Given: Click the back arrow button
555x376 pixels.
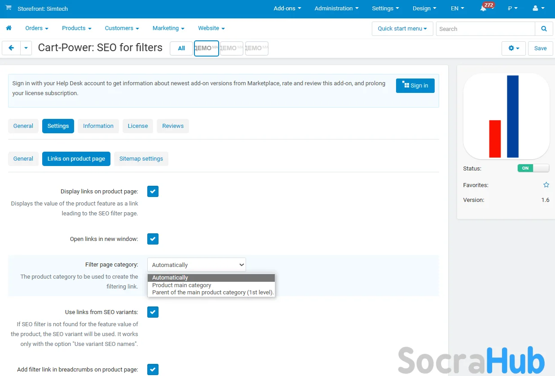Looking at the screenshot, I should tap(11, 48).
